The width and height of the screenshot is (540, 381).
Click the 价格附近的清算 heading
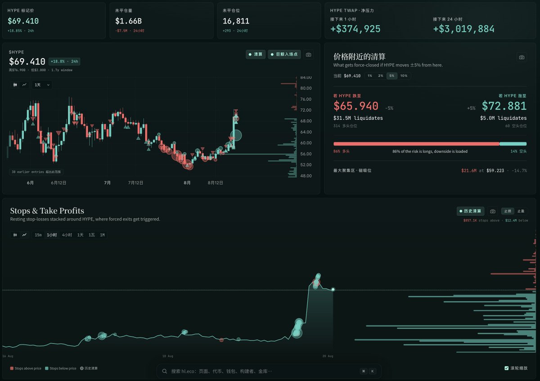360,56
